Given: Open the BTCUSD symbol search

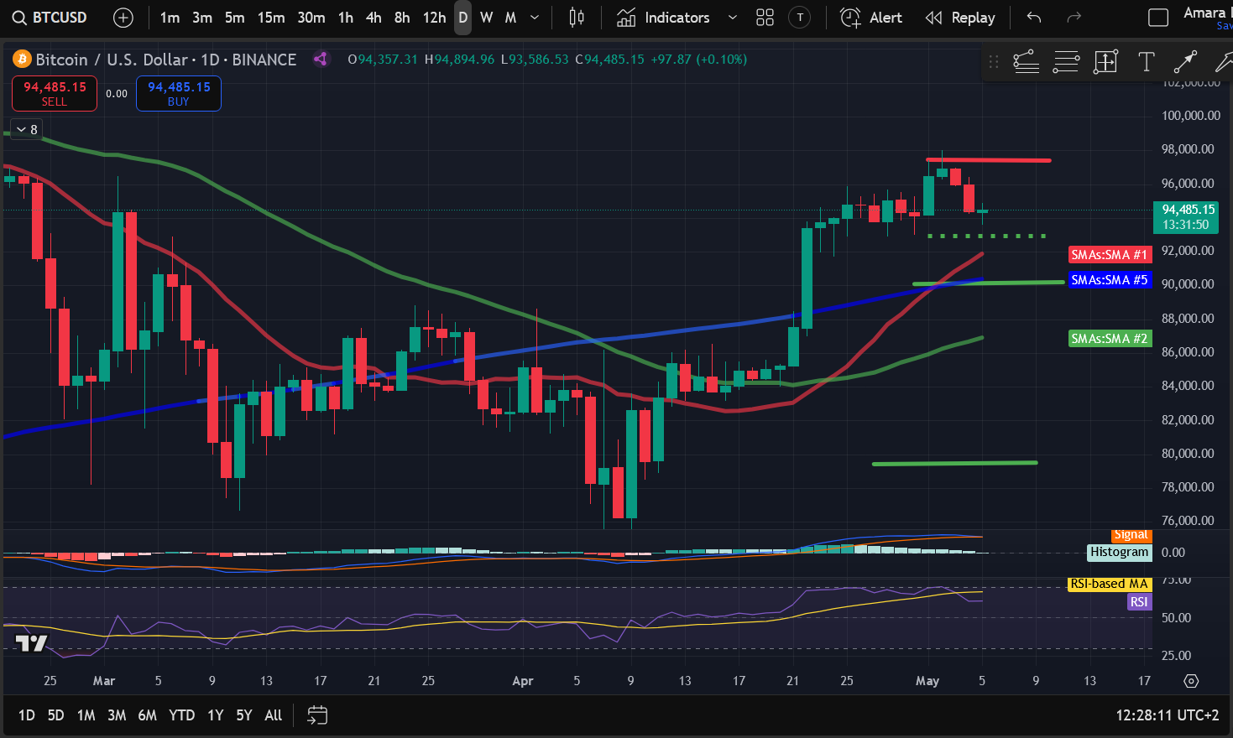Looking at the screenshot, I should click(50, 18).
